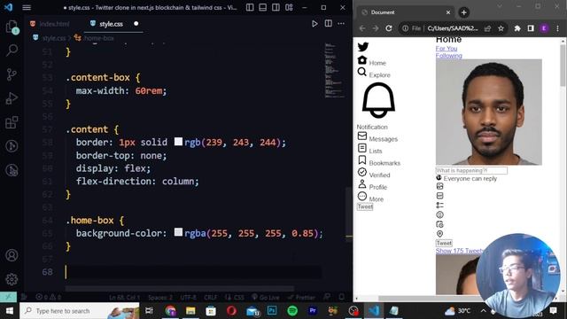Split the editor to the right
The height and width of the screenshot is (319, 567).
click(328, 24)
